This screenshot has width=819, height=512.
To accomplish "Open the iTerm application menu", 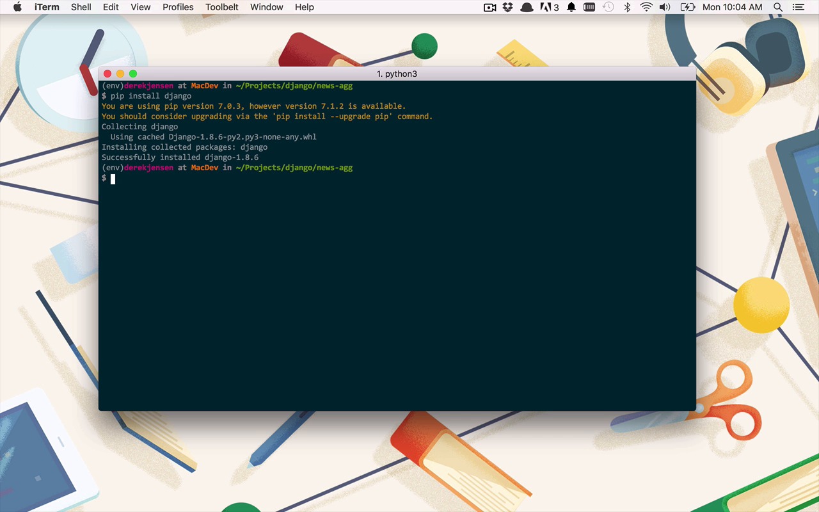I will tap(47, 7).
